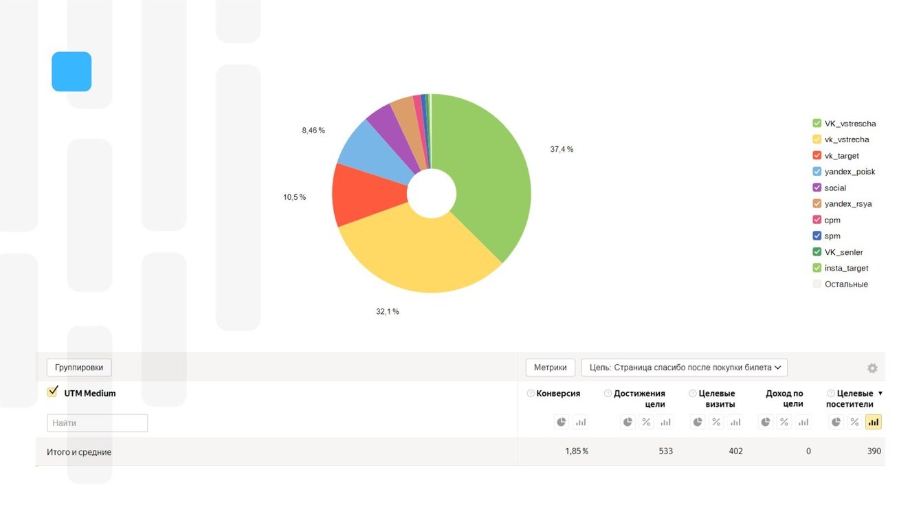Click bar chart icon under Целевые визиты
The image size is (921, 518).
coord(735,422)
